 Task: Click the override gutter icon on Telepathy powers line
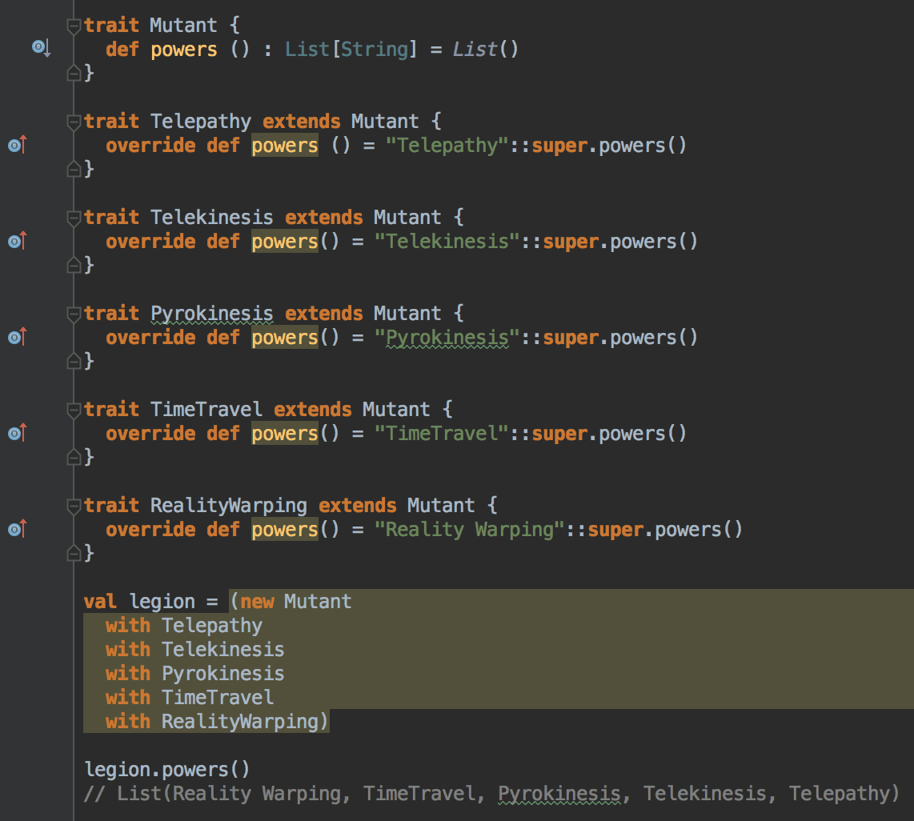(x=17, y=146)
